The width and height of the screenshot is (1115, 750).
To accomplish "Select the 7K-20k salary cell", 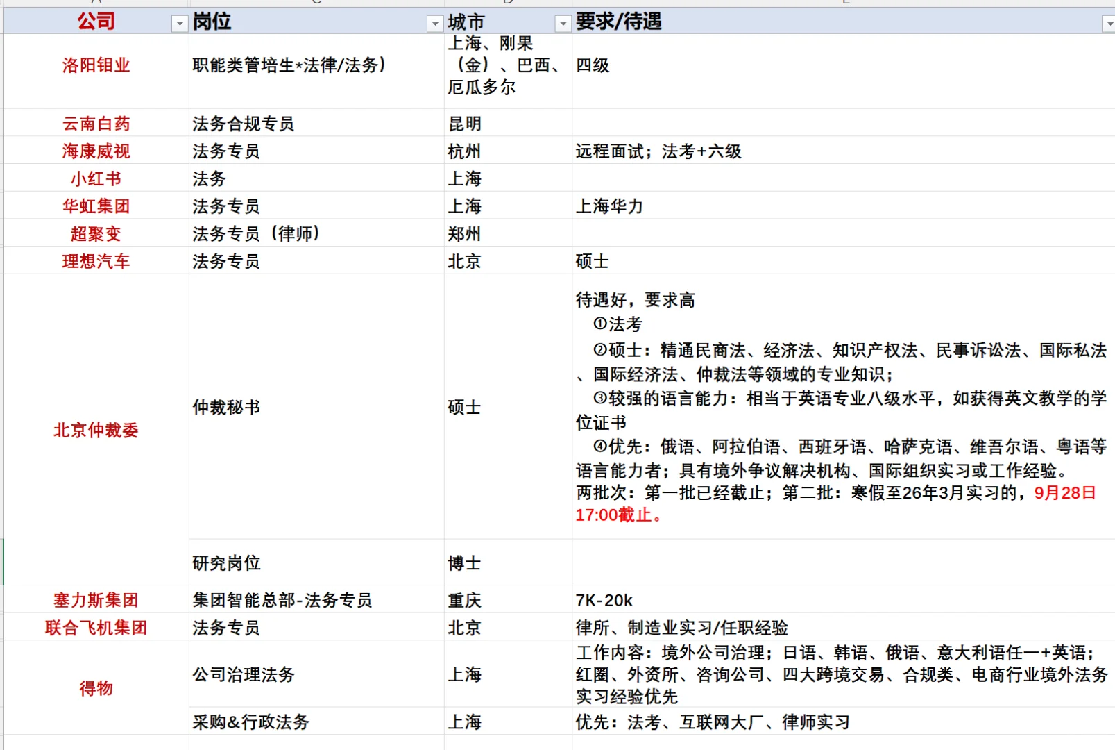I will [844, 599].
